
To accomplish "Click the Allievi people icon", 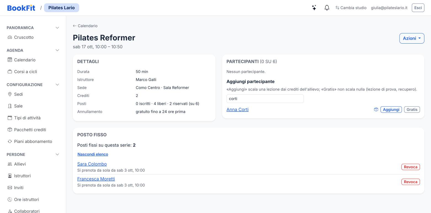I will coord(10,164).
